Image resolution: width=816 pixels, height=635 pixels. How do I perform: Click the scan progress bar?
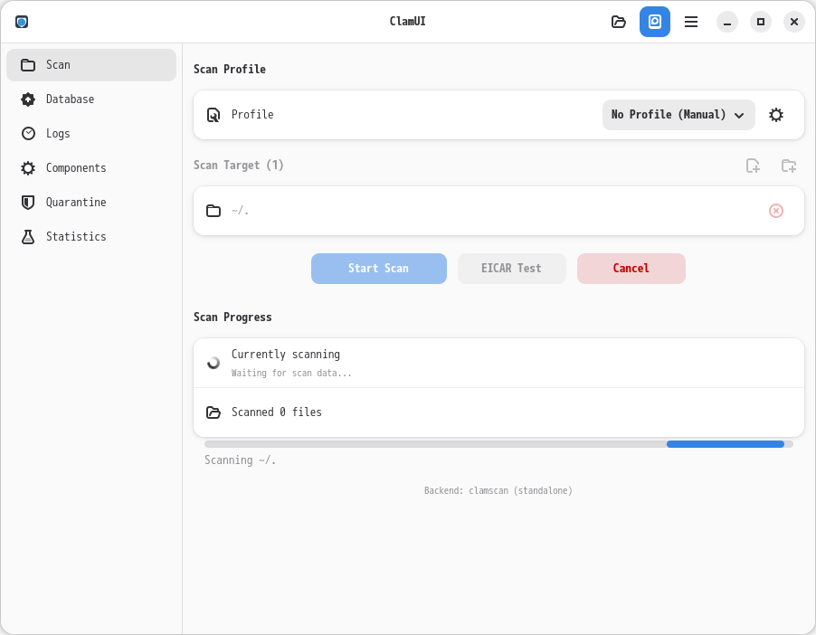498,444
